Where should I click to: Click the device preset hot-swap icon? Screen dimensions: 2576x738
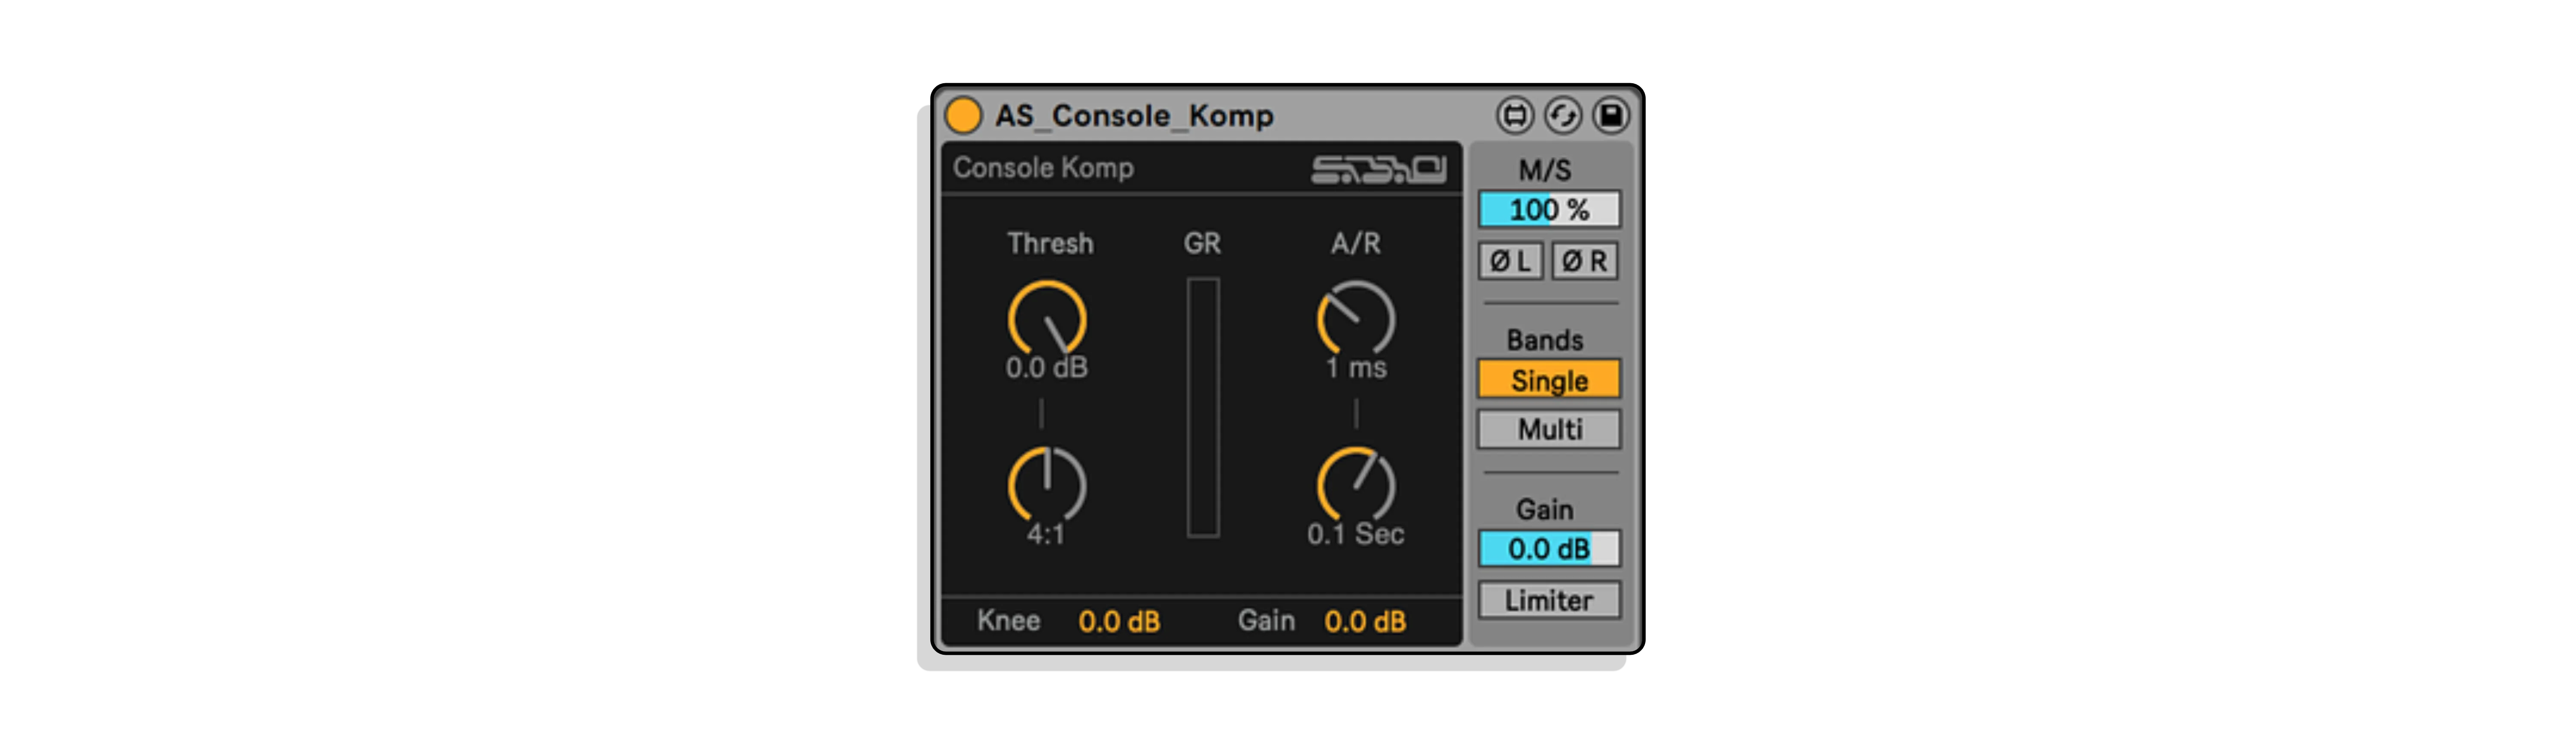pyautogui.click(x=1563, y=116)
